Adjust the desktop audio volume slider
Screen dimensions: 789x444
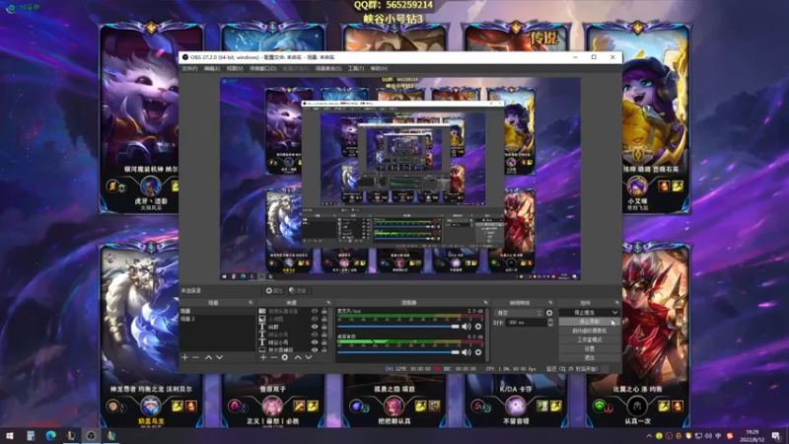pyautogui.click(x=398, y=352)
